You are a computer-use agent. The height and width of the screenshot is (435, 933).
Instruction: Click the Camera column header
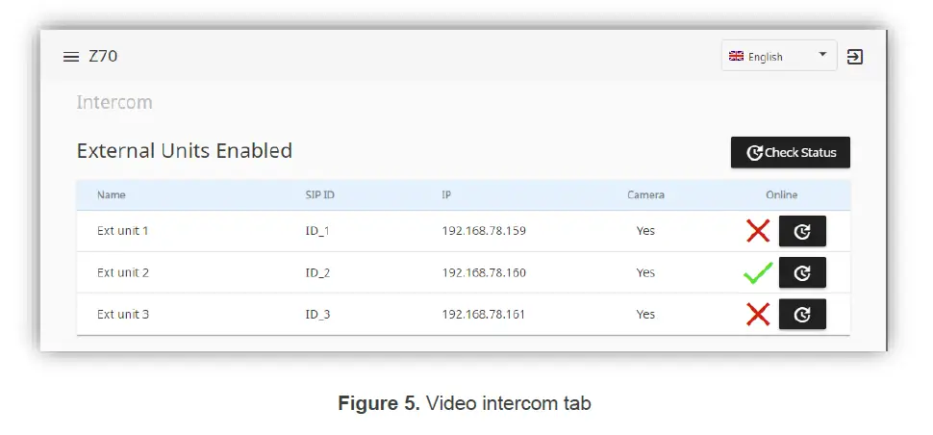tap(645, 194)
